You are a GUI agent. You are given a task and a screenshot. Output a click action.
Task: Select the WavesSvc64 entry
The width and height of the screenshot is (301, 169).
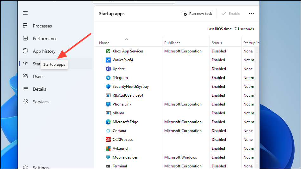point(123,60)
